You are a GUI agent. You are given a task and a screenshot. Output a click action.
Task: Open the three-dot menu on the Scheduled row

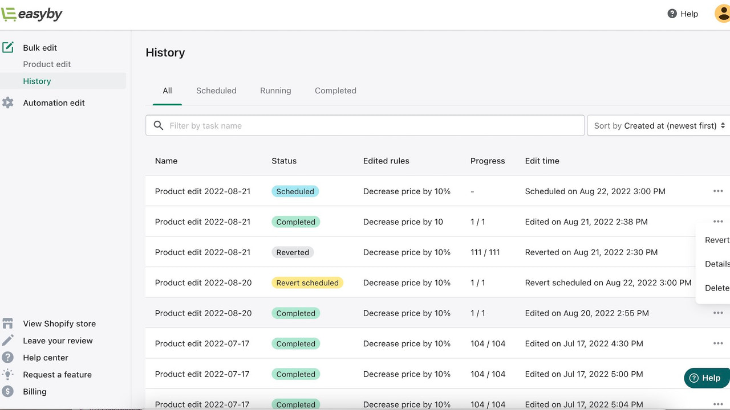click(718, 191)
